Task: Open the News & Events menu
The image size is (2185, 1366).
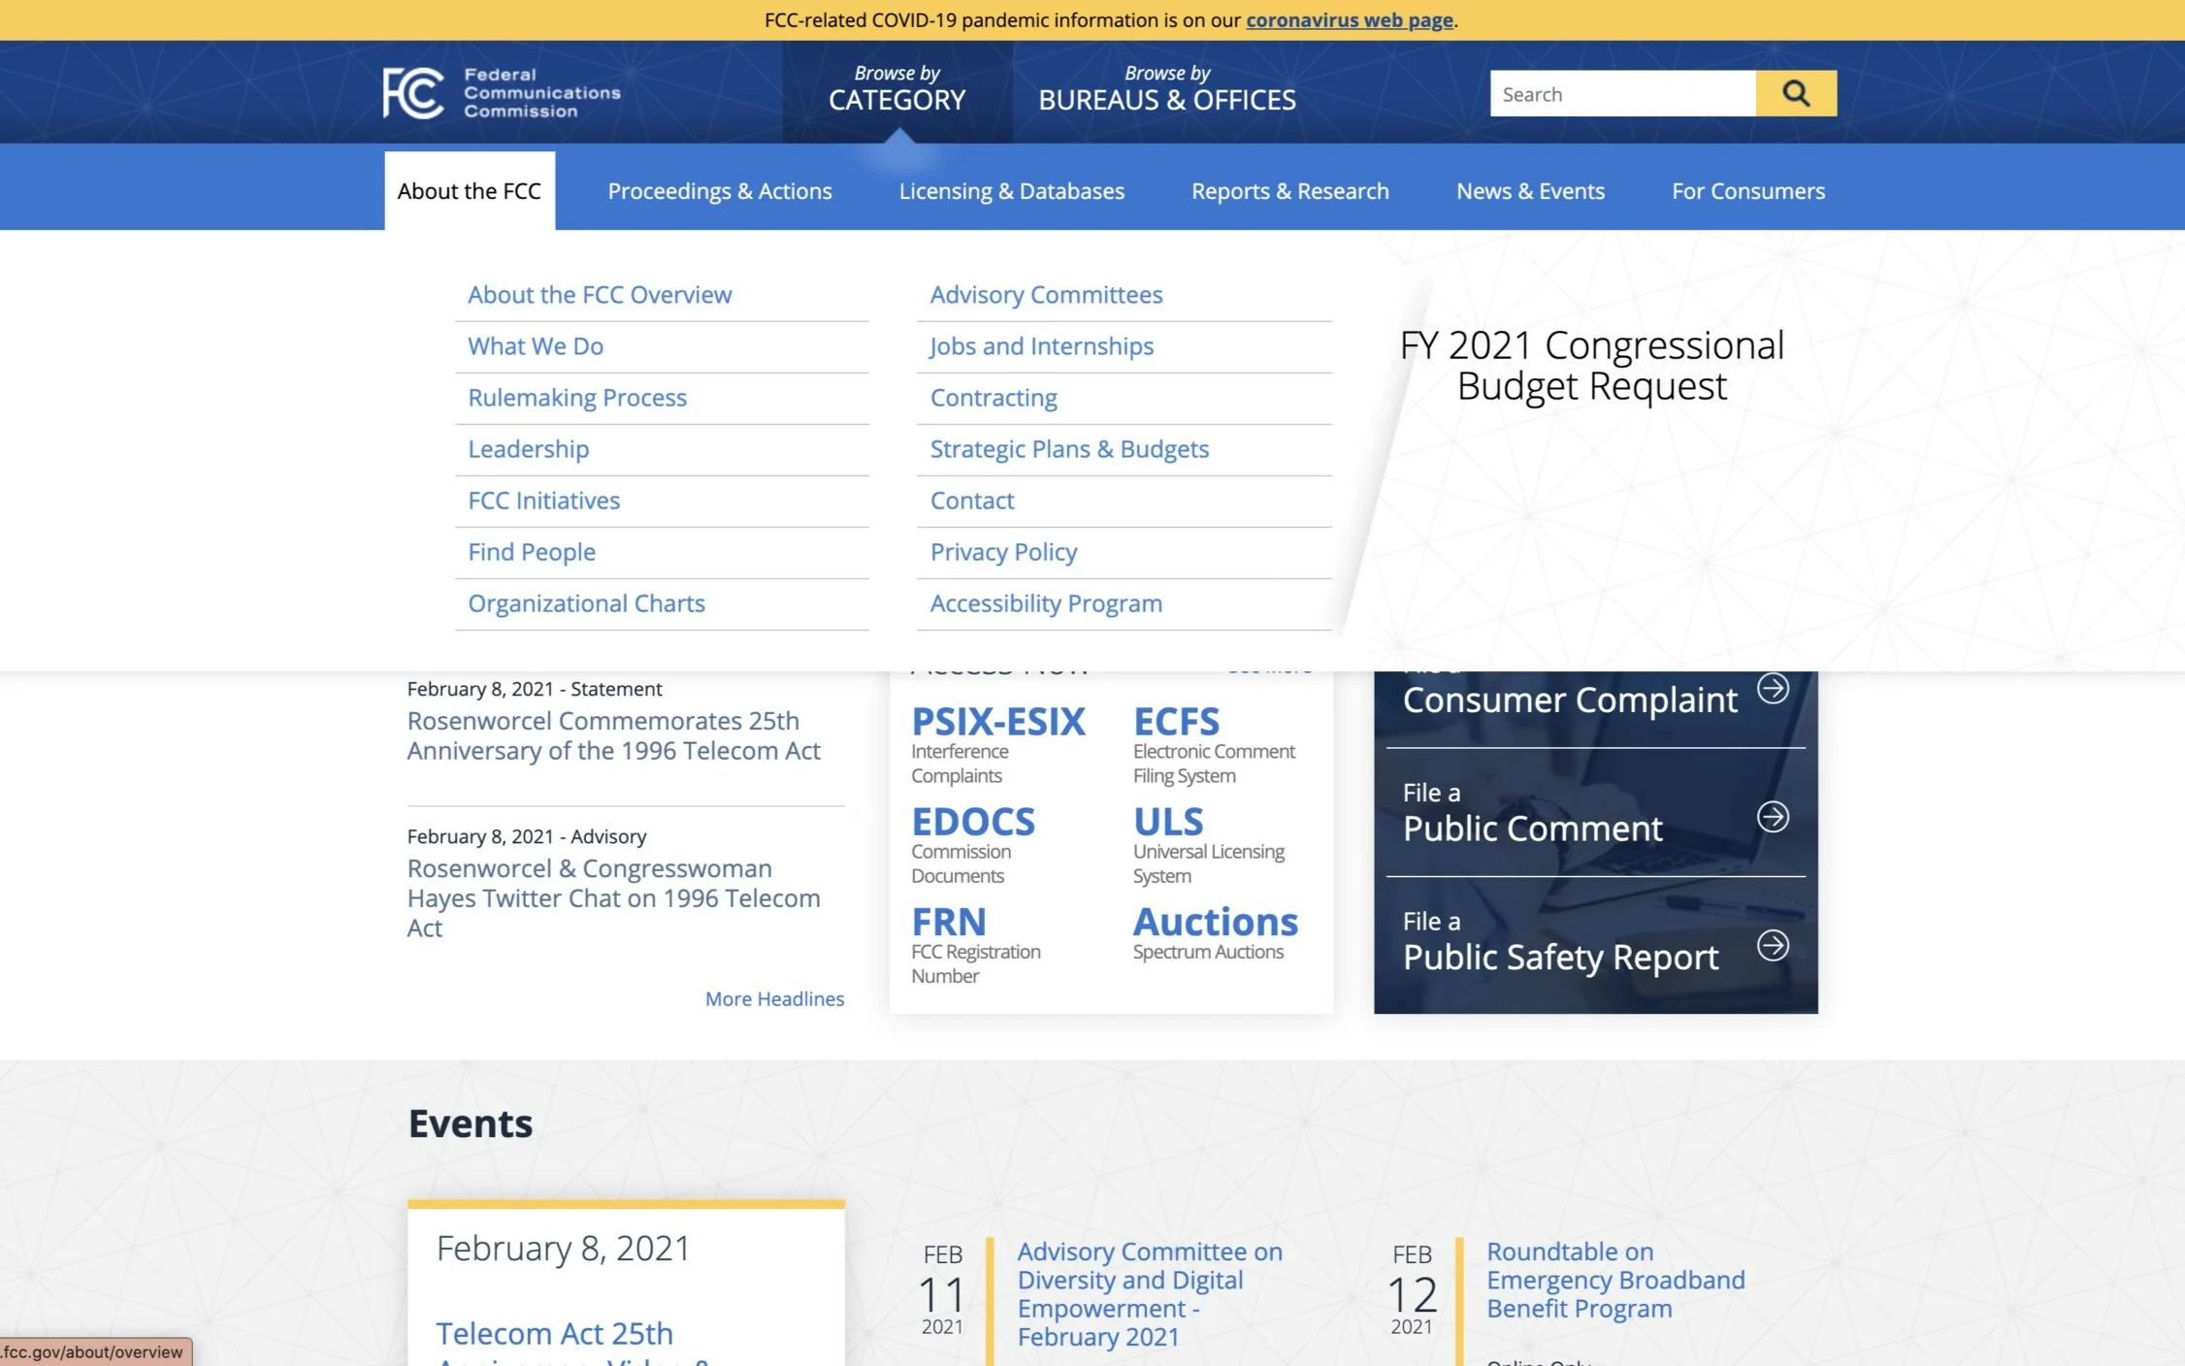Action: tap(1529, 191)
